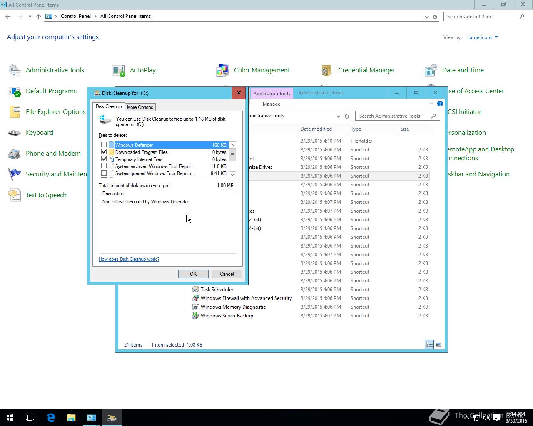Open Credential Manager icon
The height and width of the screenshot is (426, 533).
pyautogui.click(x=327, y=70)
